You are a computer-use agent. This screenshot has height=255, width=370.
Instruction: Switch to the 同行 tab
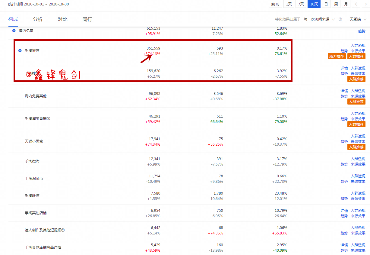click(87, 19)
